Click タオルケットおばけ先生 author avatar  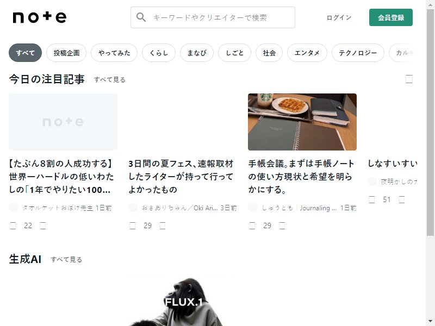tap(14, 208)
